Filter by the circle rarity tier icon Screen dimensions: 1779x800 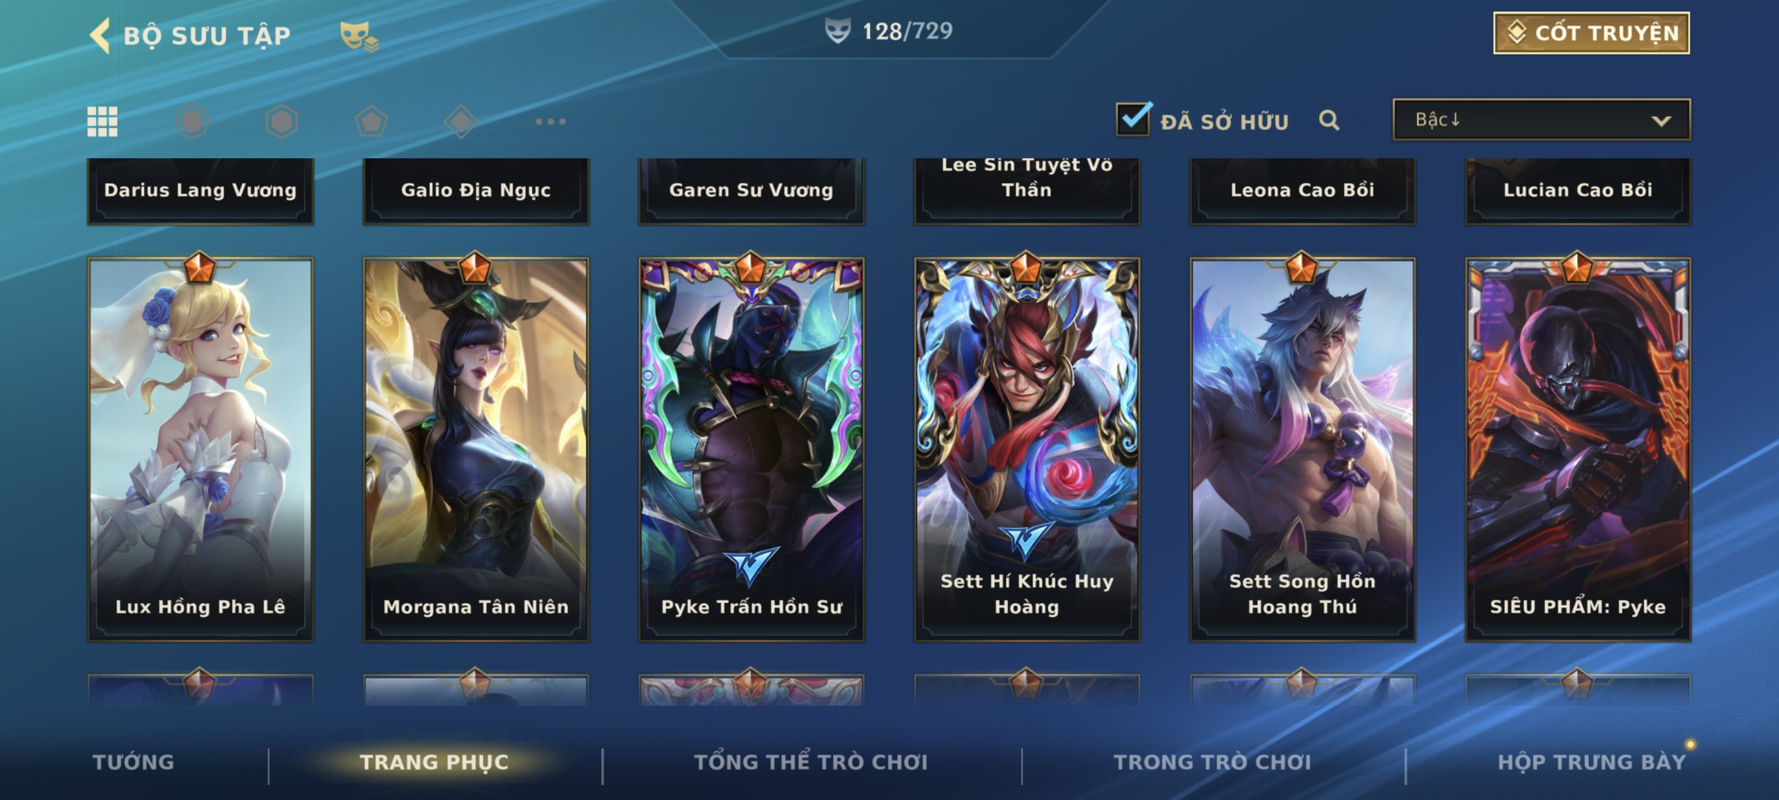(x=192, y=121)
